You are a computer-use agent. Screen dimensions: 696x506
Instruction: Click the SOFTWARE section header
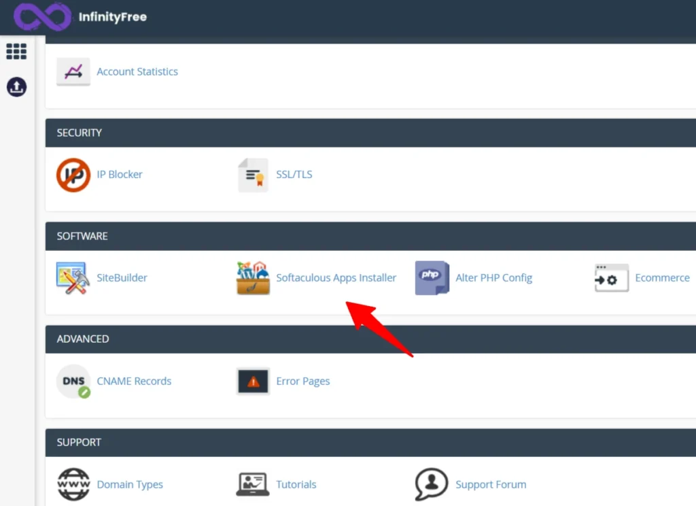tap(370, 237)
